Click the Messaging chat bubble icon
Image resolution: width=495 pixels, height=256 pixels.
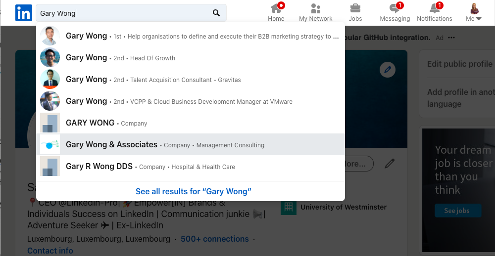click(x=395, y=8)
